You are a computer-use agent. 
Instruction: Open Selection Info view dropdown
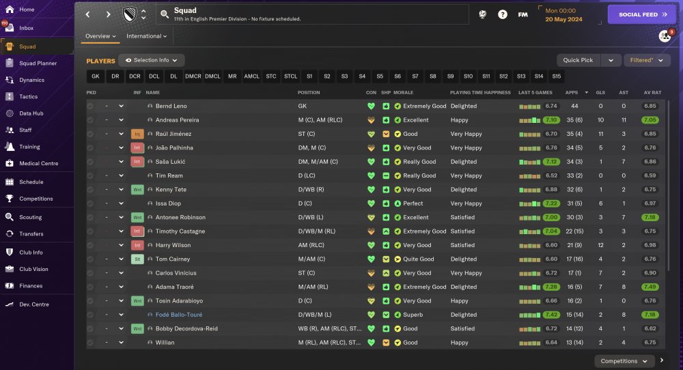pos(151,60)
